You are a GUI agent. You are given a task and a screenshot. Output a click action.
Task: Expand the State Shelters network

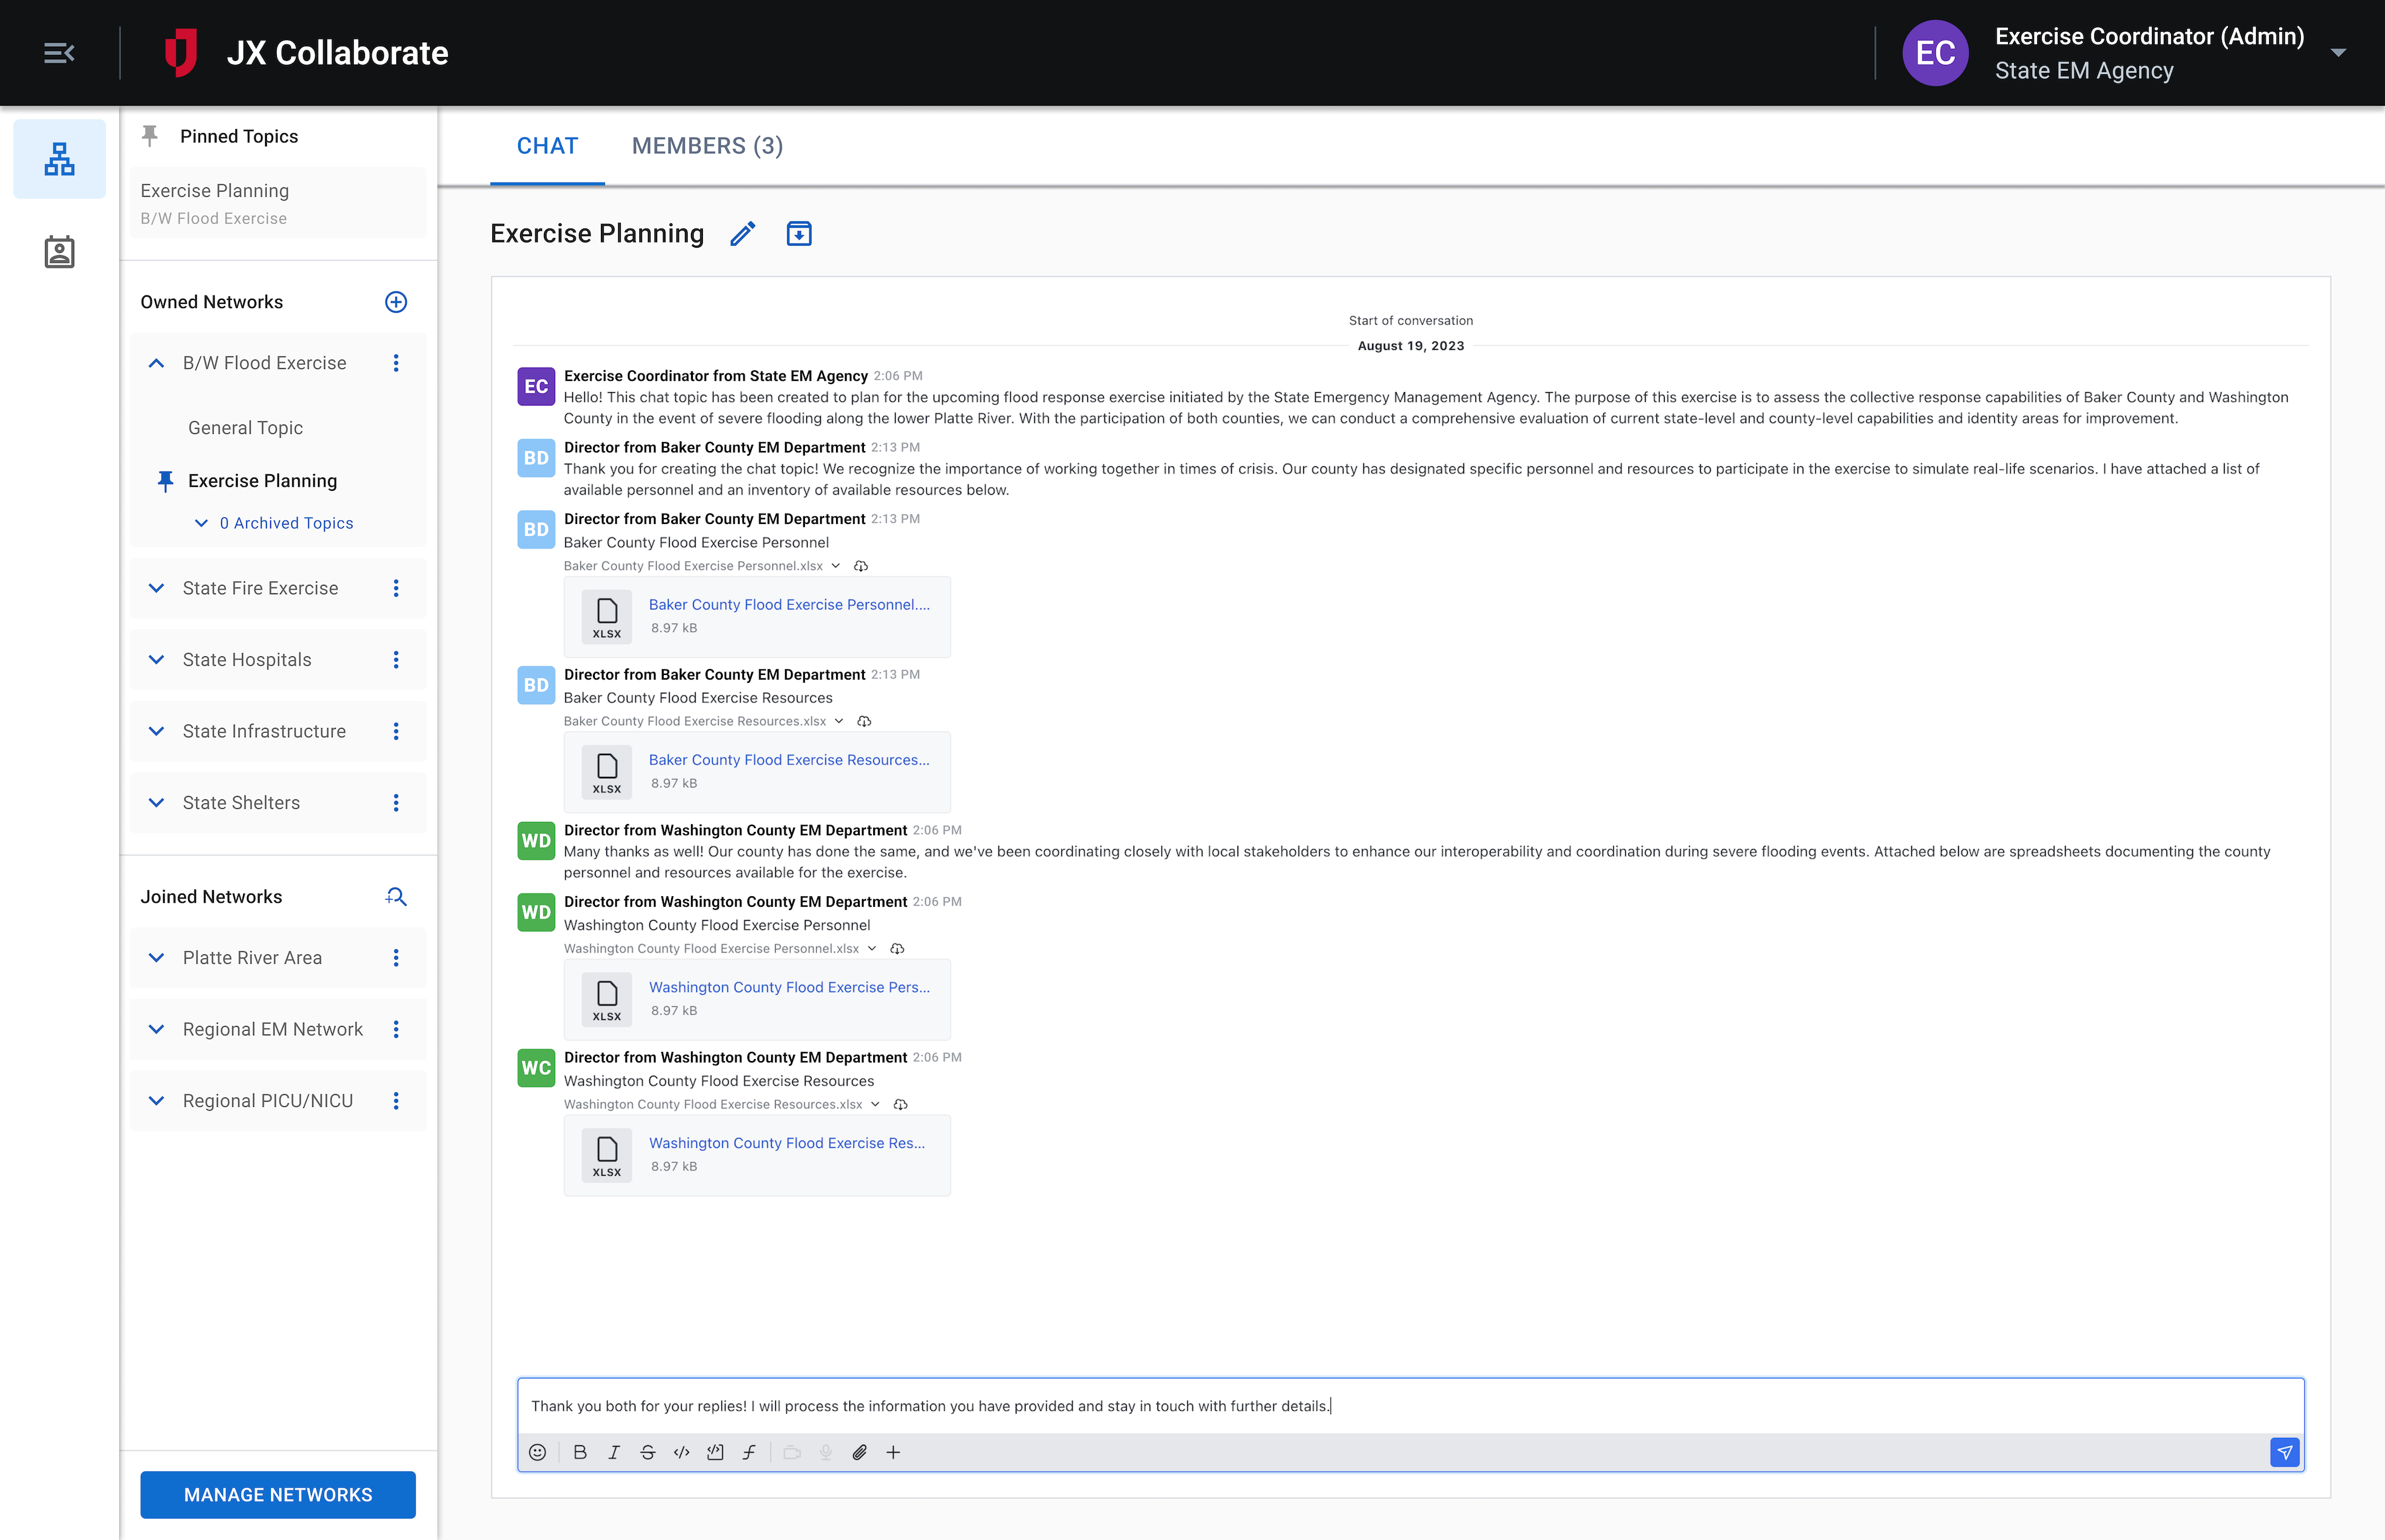pos(156,803)
